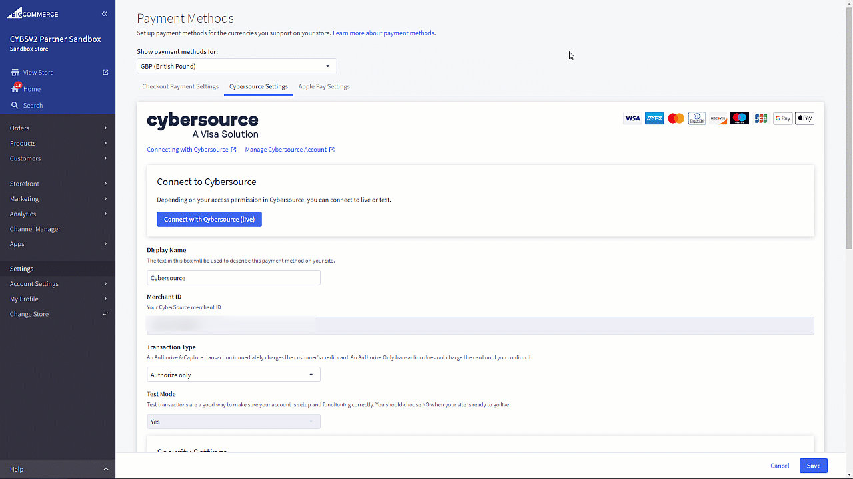Open the Transaction Type dropdown
853x479 pixels.
[233, 375]
